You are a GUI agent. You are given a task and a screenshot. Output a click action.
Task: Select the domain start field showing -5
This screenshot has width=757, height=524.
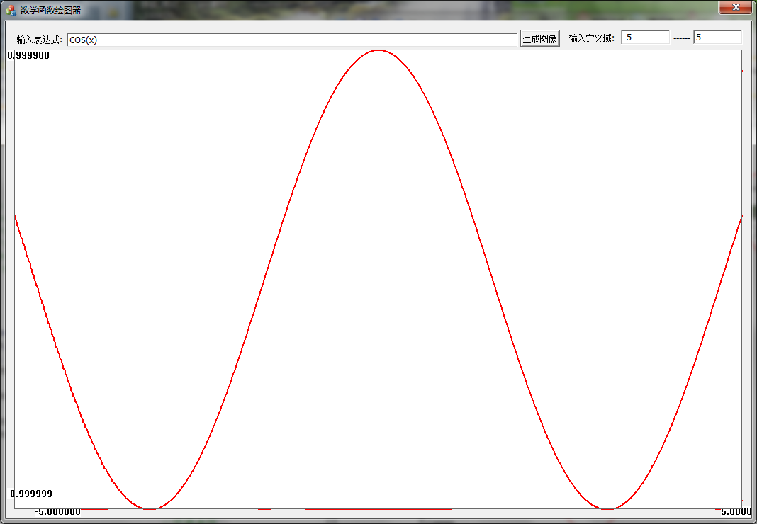point(646,37)
